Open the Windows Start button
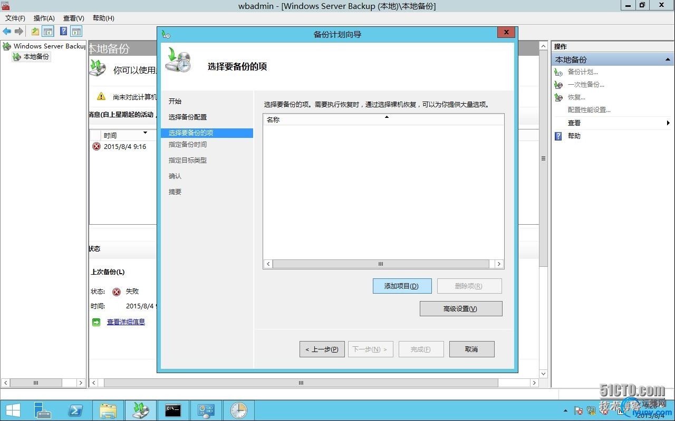The height and width of the screenshot is (421, 675). (13, 410)
